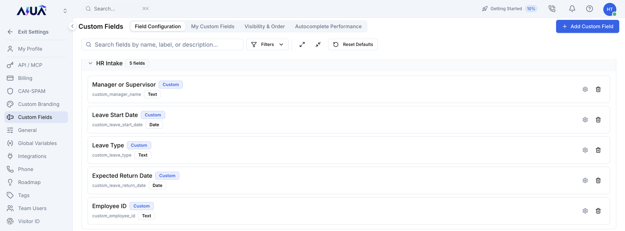Open the workspace switcher next to logo
This screenshot has height=231, width=625.
tap(65, 10)
